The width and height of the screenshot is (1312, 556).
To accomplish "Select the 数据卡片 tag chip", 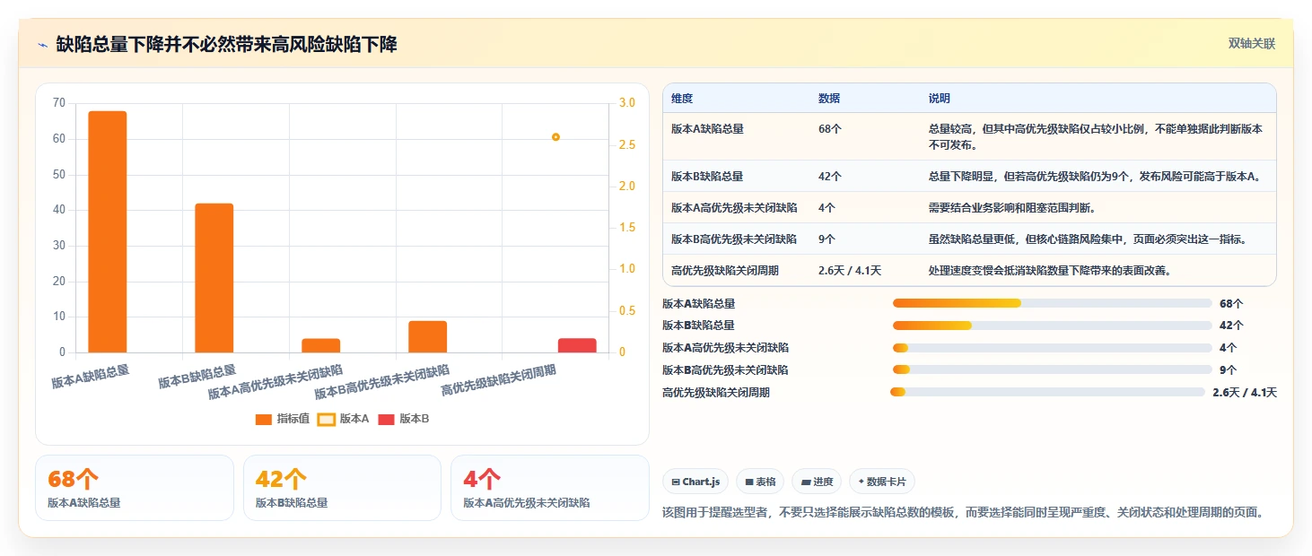I will point(882,482).
